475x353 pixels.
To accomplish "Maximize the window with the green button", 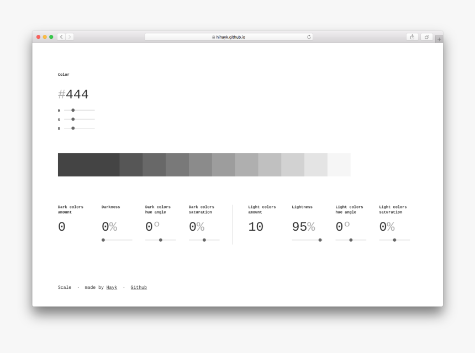I will click(x=51, y=37).
